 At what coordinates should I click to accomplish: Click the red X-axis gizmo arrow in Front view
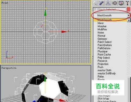pos(64,32)
